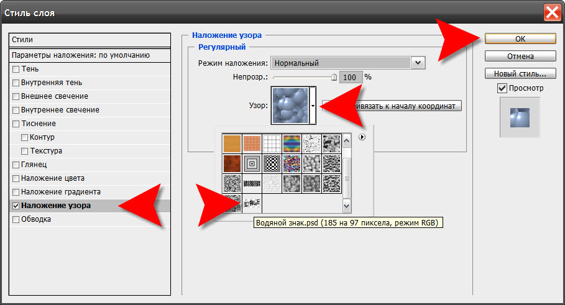This screenshot has height=305, width=565.
Task: Select the Стили row in the list
Action: [90, 40]
